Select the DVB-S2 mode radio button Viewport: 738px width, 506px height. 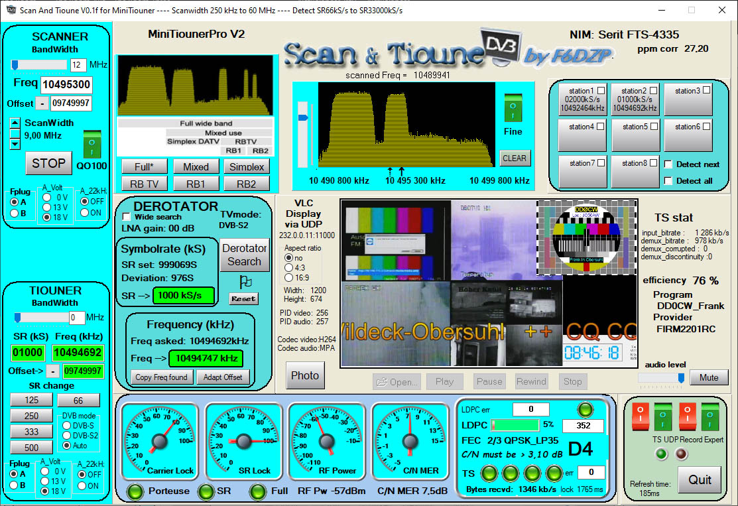coord(67,436)
